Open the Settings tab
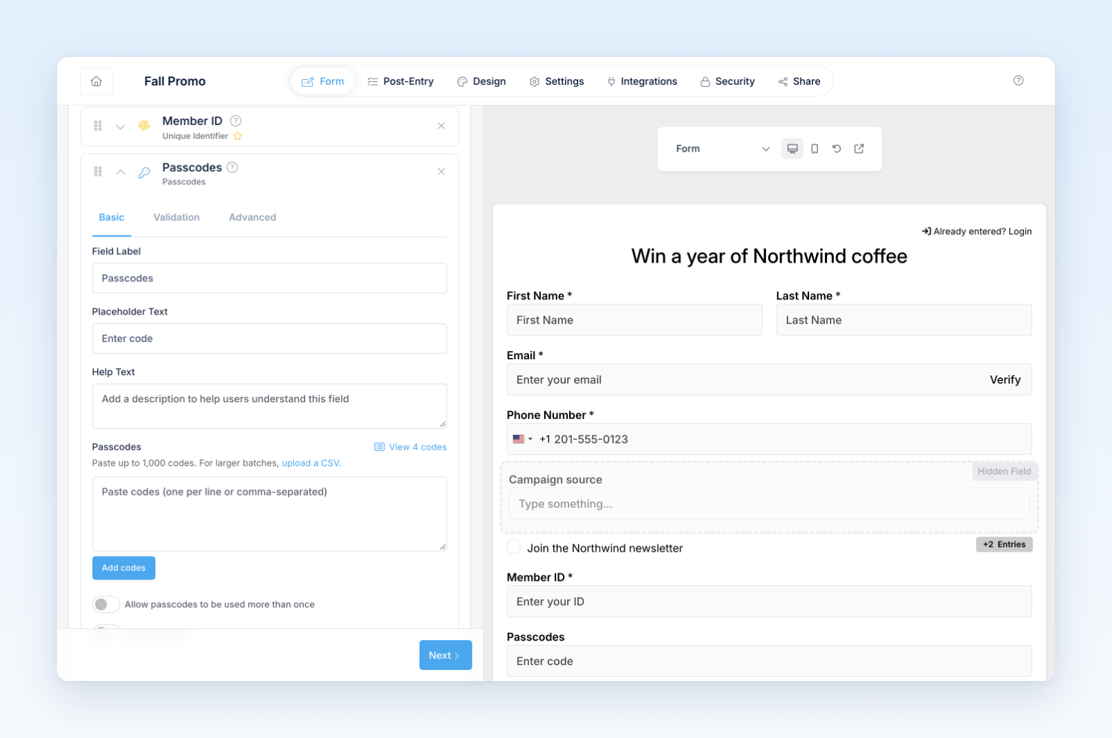Screen dimensions: 1112x738 coord(557,81)
